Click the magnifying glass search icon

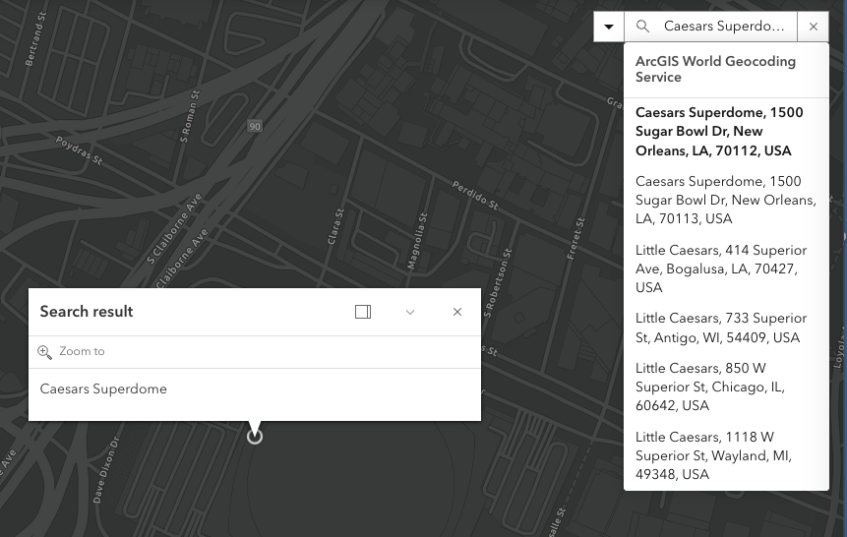(x=642, y=27)
